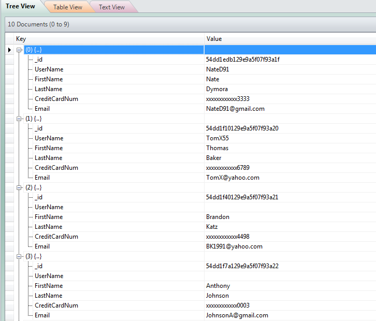The image size is (376, 321).
Task: Select credit card value ending 4498
Action: [x=227, y=237]
